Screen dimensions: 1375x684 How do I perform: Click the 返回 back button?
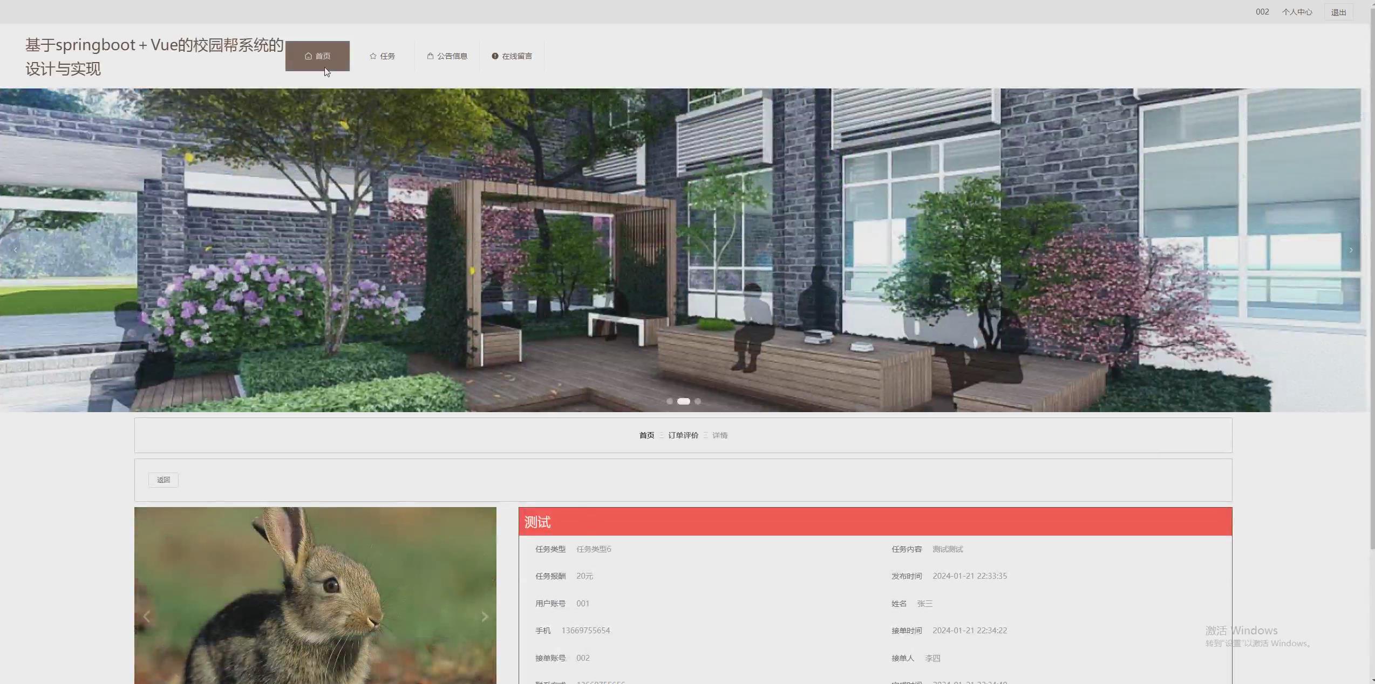click(163, 480)
